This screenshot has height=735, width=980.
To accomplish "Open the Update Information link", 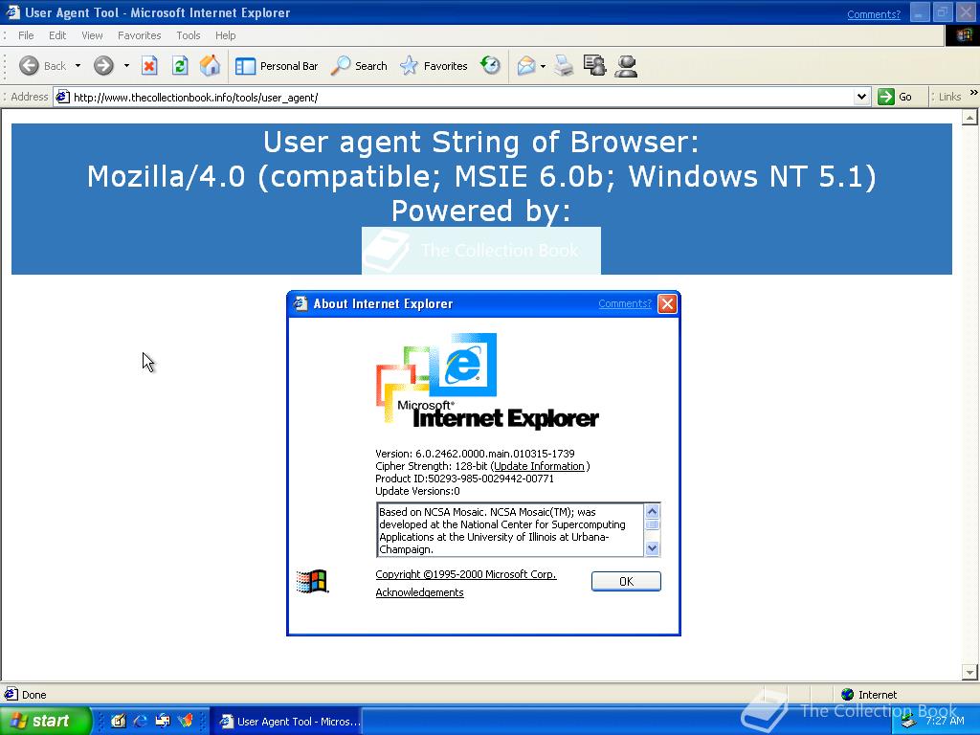I will tap(540, 466).
